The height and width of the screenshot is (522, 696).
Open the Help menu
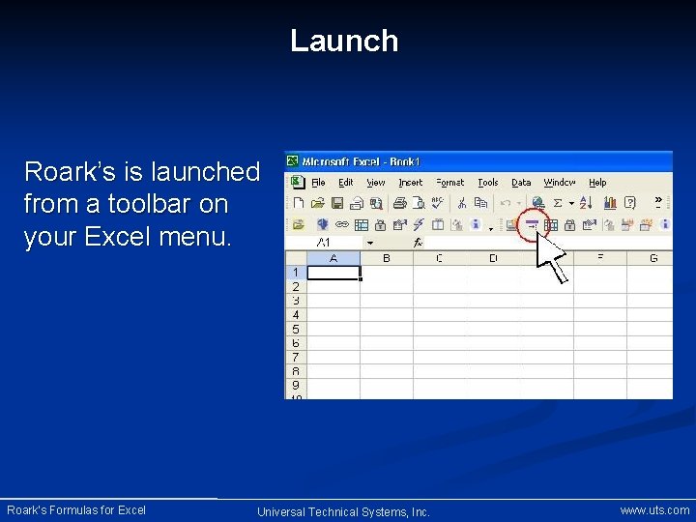click(x=597, y=183)
